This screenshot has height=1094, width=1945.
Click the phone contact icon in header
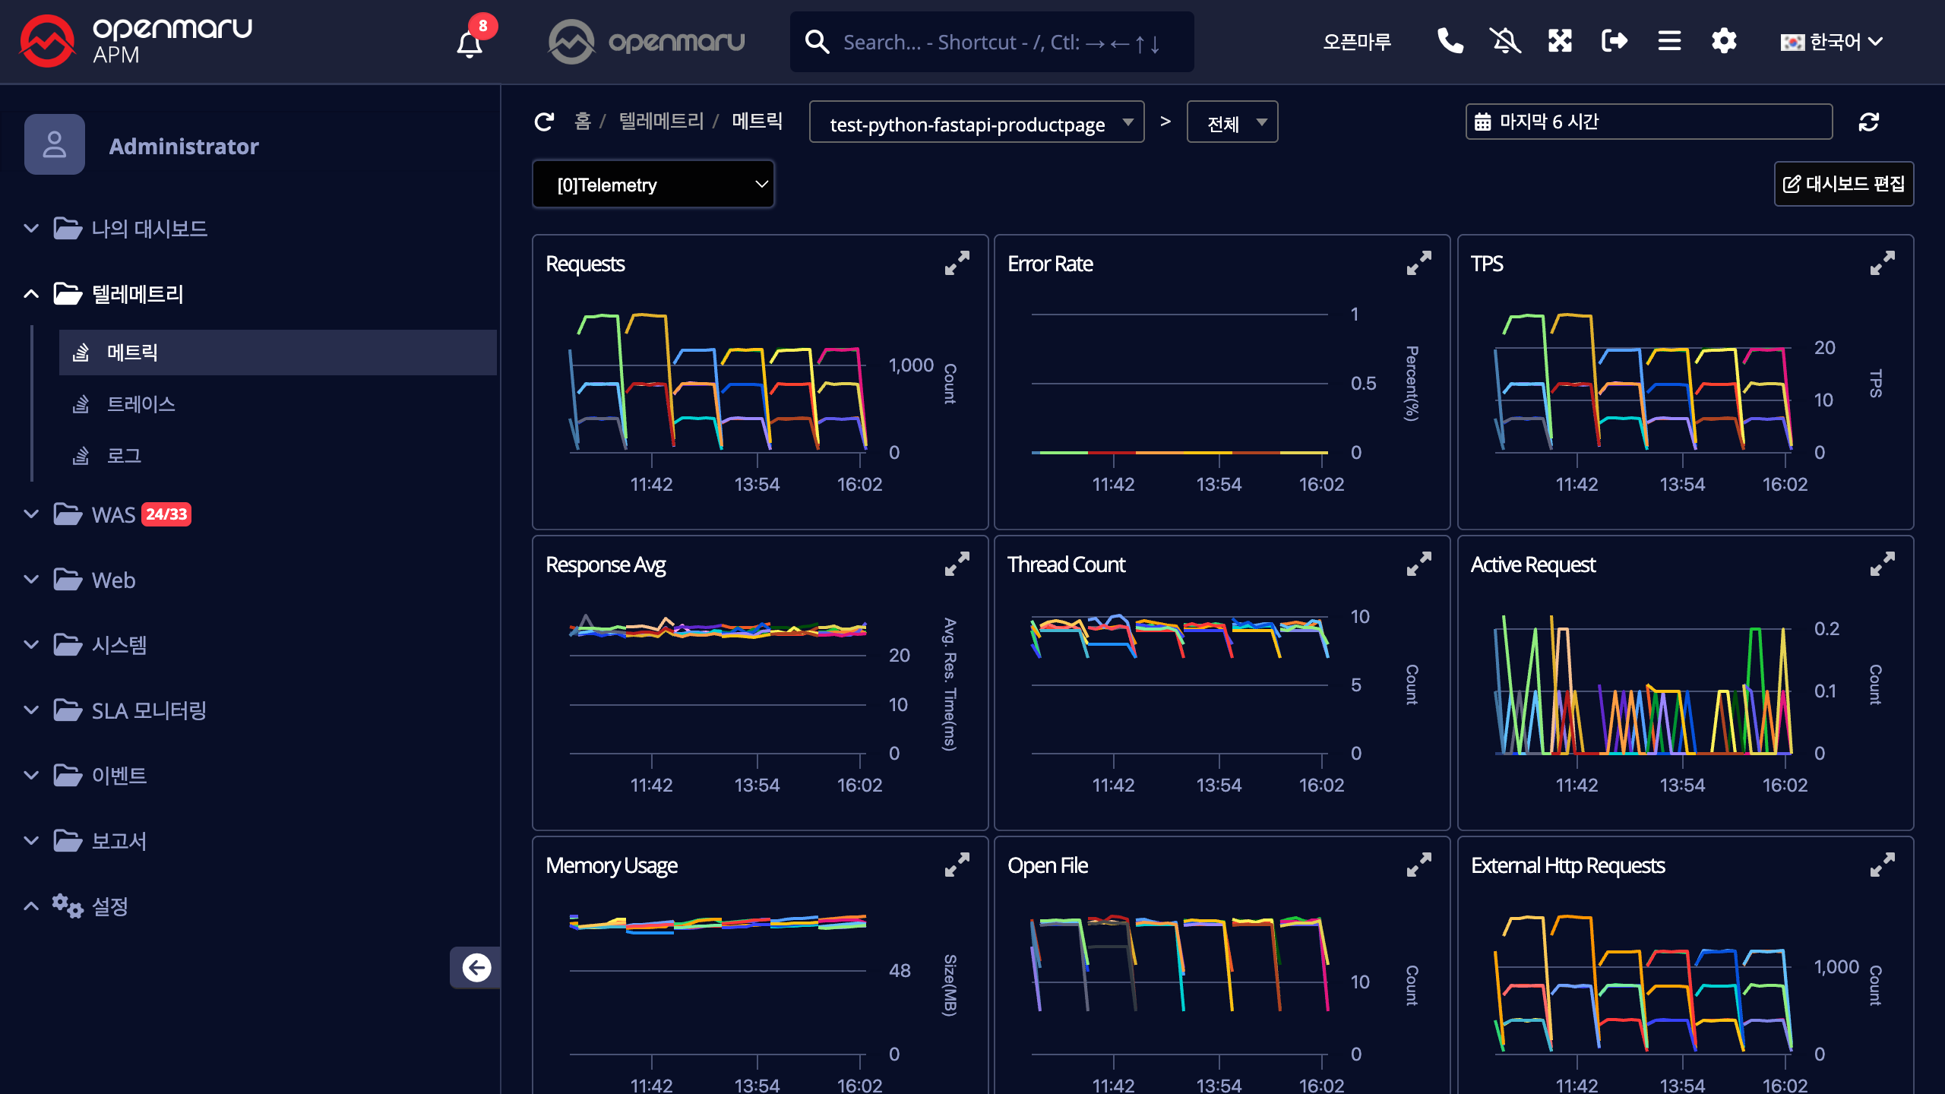click(1450, 41)
